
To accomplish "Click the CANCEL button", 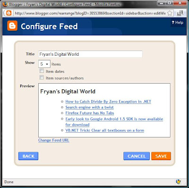I will click(x=137, y=156).
